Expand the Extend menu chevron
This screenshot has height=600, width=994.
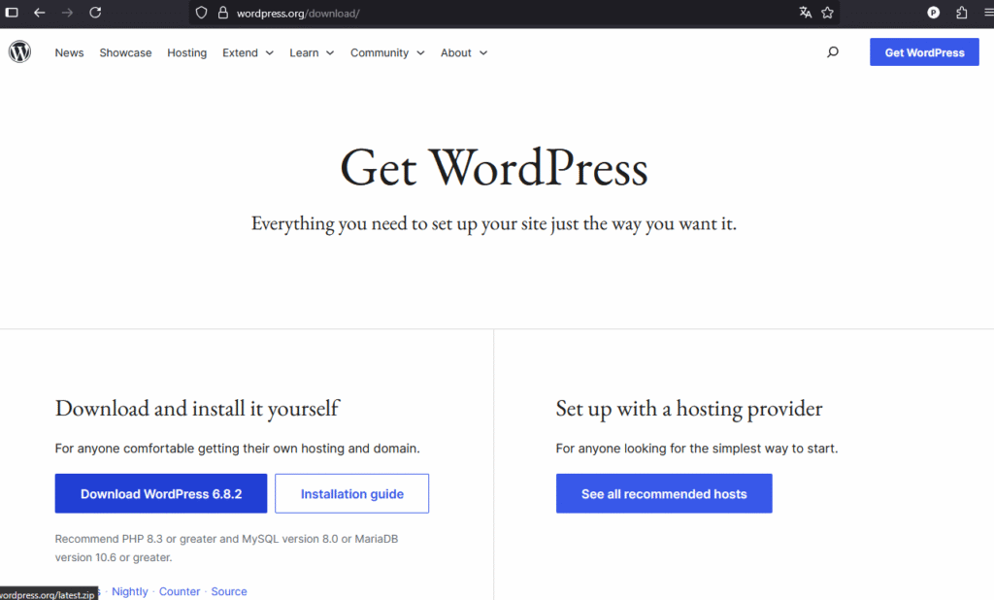pos(270,53)
